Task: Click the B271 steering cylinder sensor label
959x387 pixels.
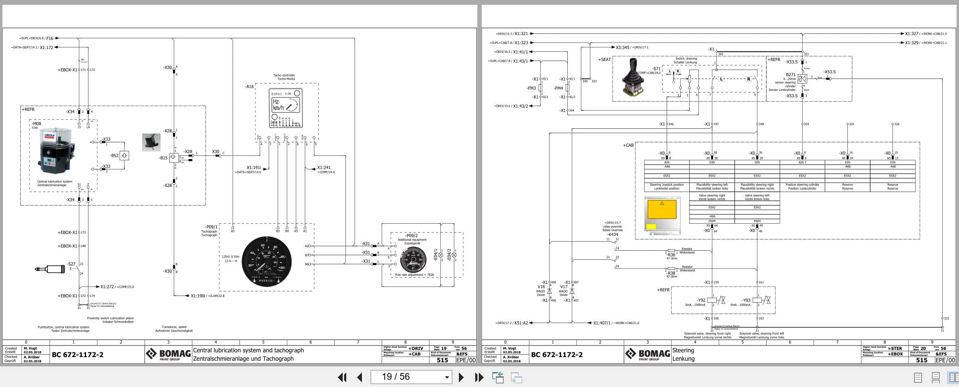Action: click(790, 75)
